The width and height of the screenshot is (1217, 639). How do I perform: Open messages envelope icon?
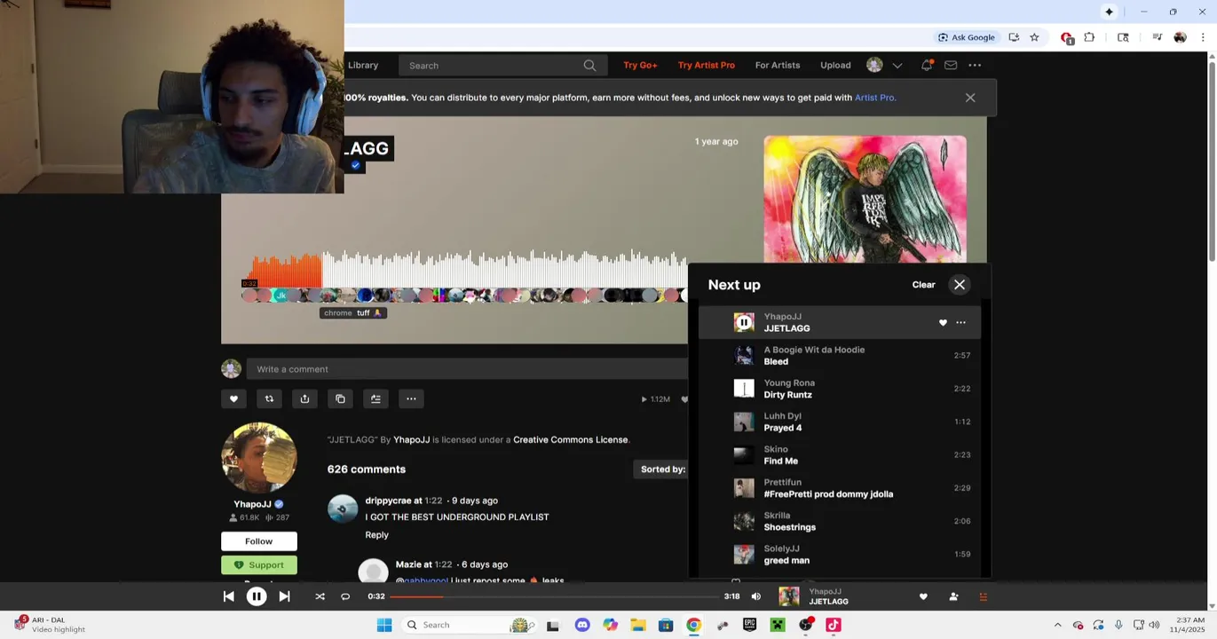pyautogui.click(x=951, y=65)
